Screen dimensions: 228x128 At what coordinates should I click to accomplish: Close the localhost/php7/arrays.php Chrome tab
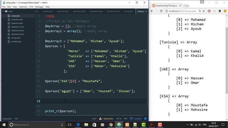(x=180, y=6)
